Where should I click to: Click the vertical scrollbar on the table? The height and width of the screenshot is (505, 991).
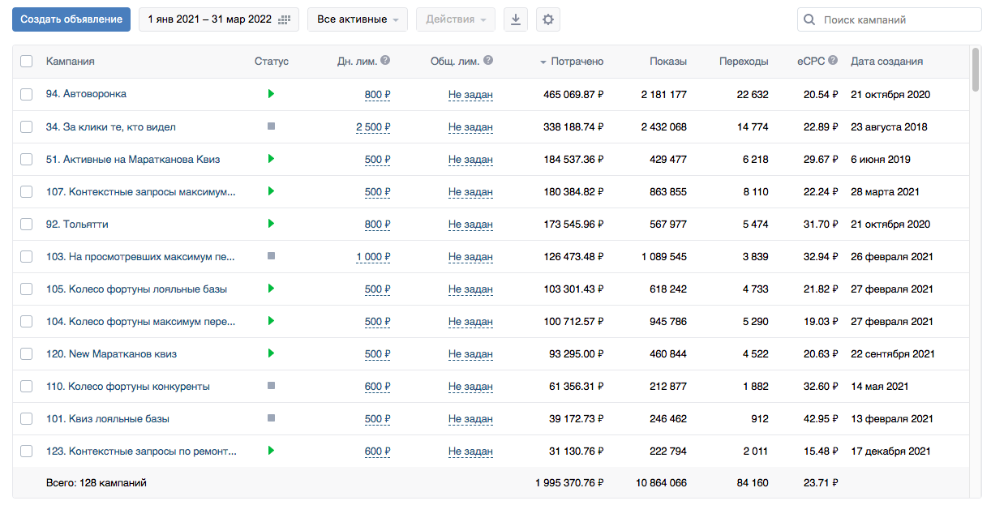976,70
